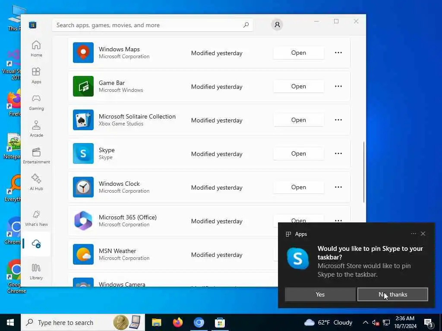This screenshot has height=331, width=442.
Task: Launch Windows Clock via Open button
Action: coord(299,187)
